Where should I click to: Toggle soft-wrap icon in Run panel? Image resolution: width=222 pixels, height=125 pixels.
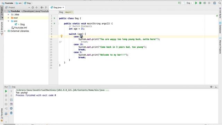(x=11, y=100)
